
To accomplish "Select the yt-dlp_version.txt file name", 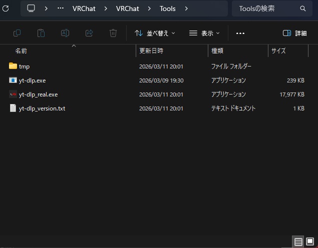I will (x=42, y=108).
